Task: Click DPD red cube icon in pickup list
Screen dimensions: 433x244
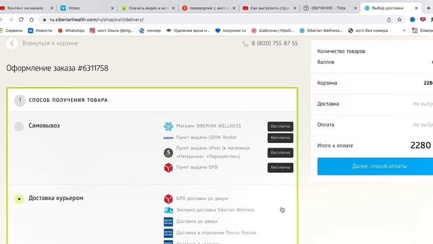Action: (x=168, y=167)
